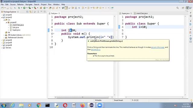Open the Refactor menu
The image size is (193, 108).
click(21, 4)
